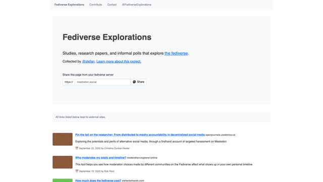Open 'Learn more about this project' link

[x=119, y=62]
